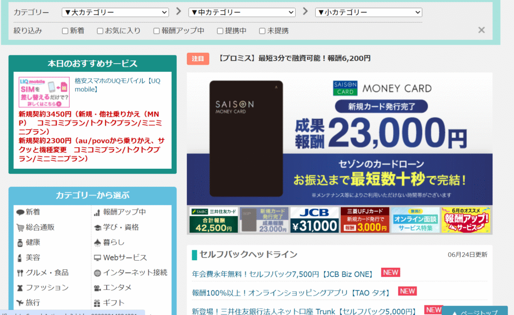The width and height of the screenshot is (514, 315).
Task: Open the 美容 category
Action: click(x=33, y=258)
